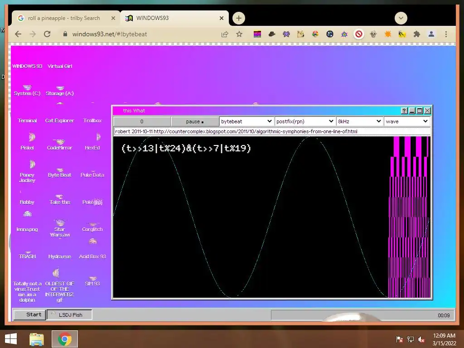Open the Virtual Girl desktop icon
Screen dimensions: 464x348
pyautogui.click(x=60, y=66)
